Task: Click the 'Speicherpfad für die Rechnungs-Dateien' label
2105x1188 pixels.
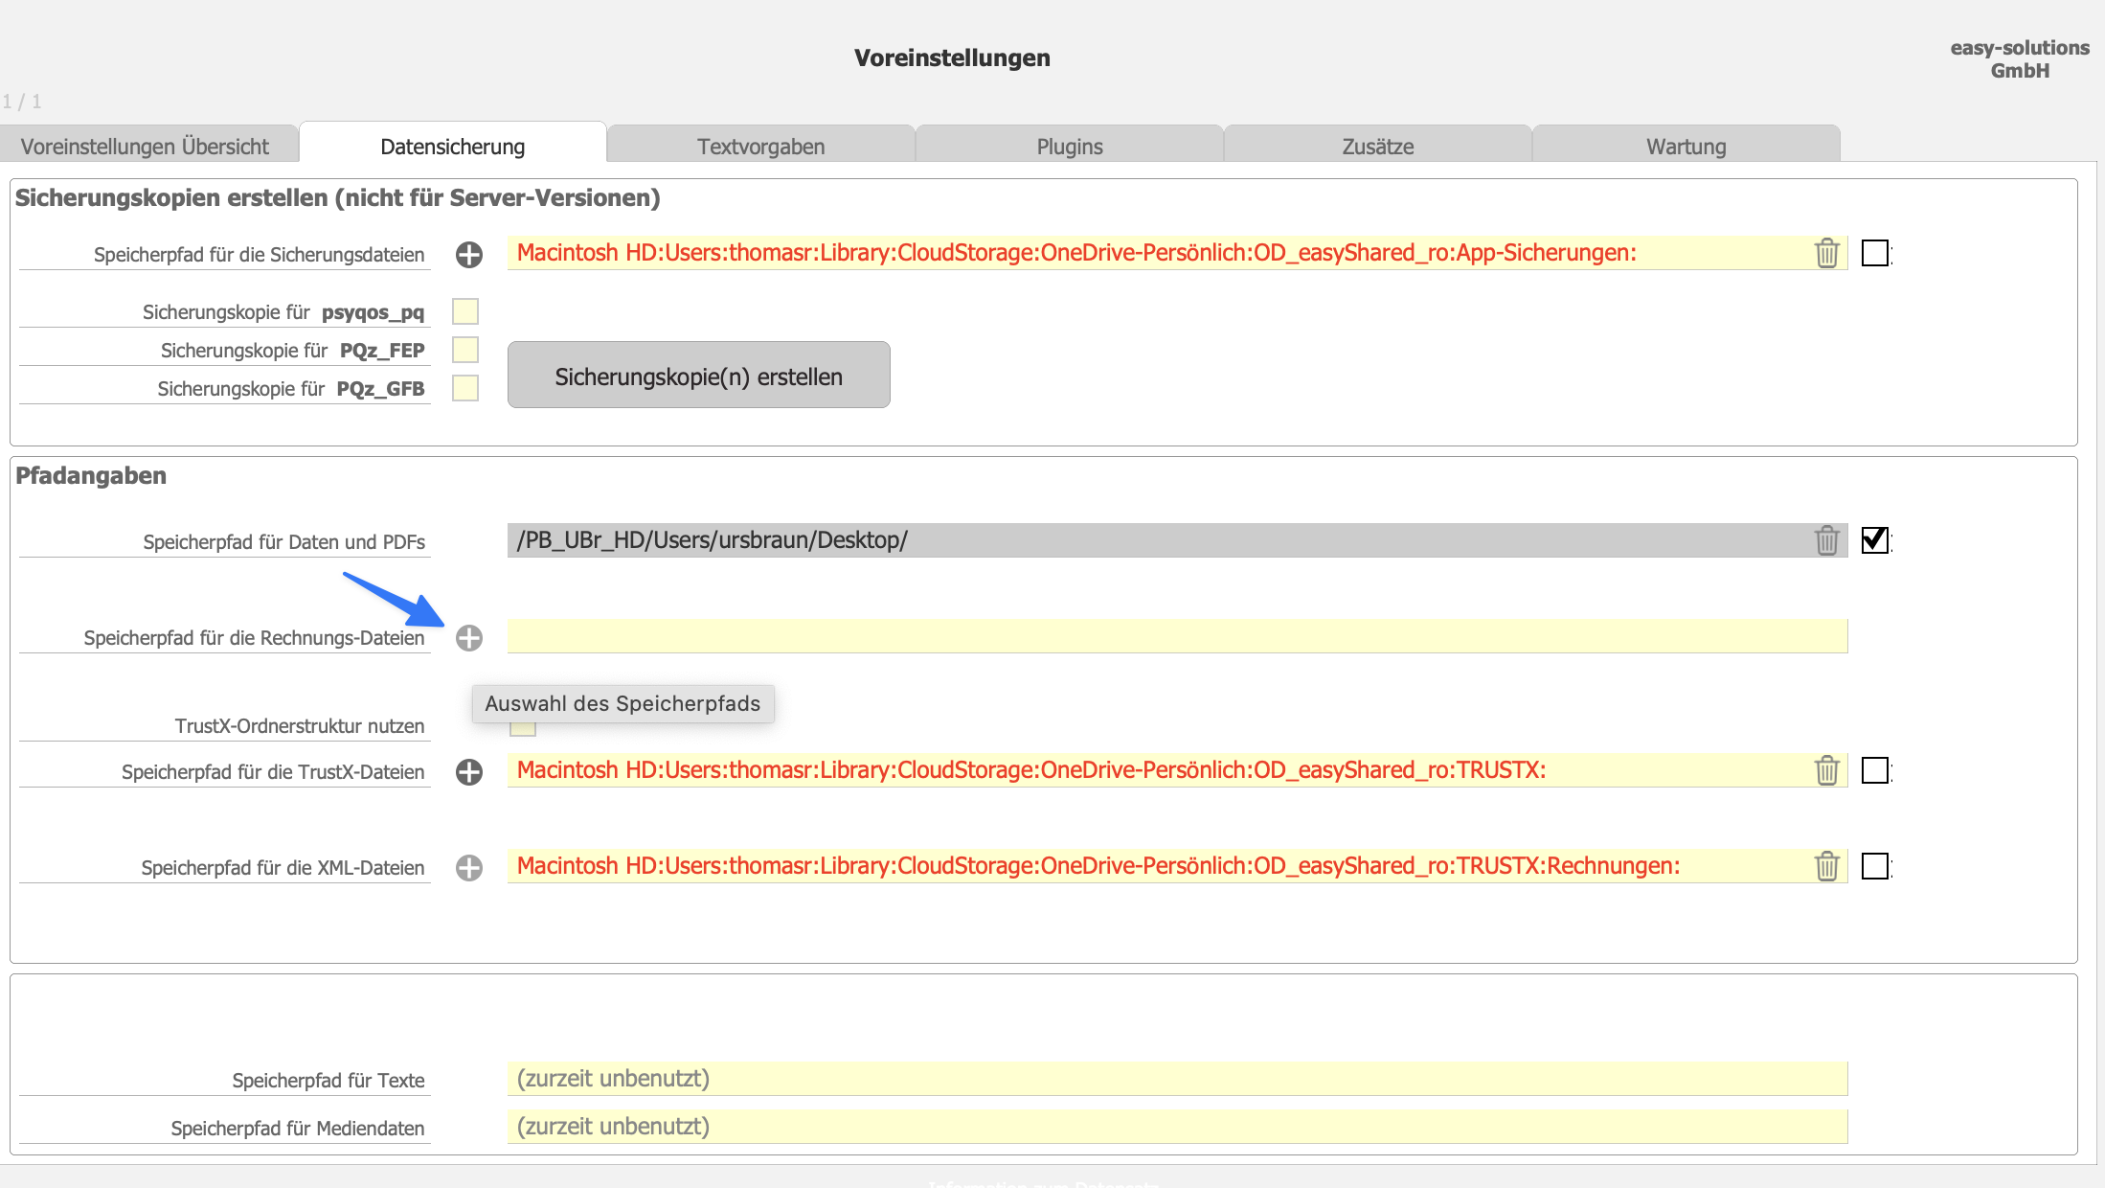Action: coord(254,638)
